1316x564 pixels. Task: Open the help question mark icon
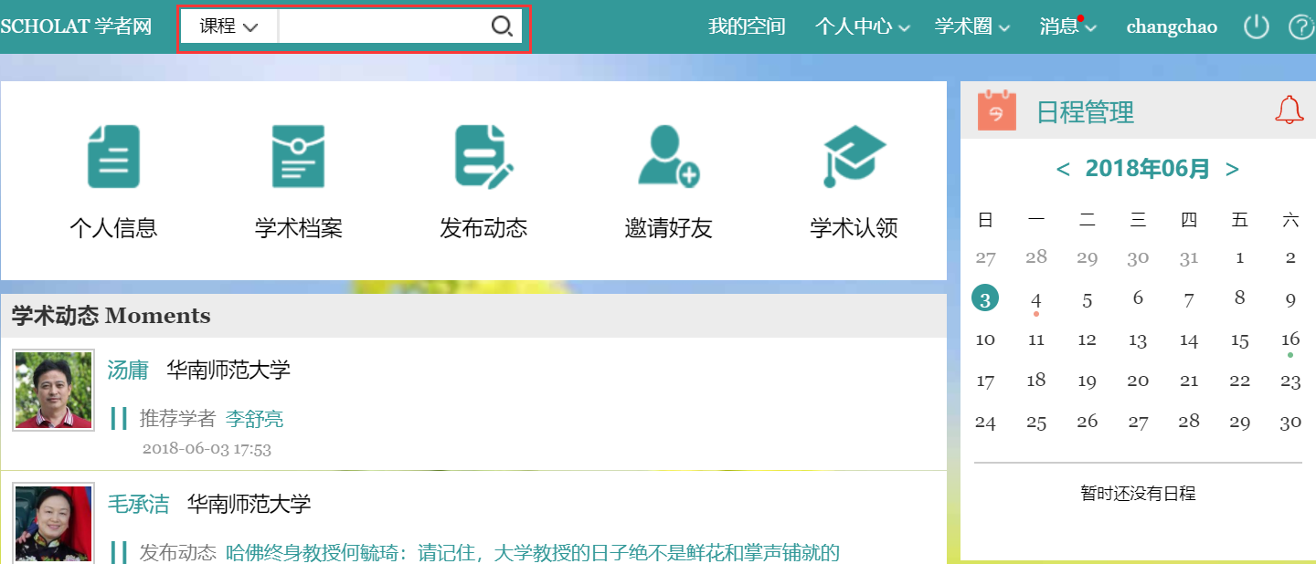(x=1300, y=26)
